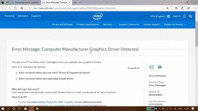Image resolution: width=198 pixels, height=111 pixels.
Task: Expand Driver & Support Assistant error topic
Action: (x=54, y=73)
